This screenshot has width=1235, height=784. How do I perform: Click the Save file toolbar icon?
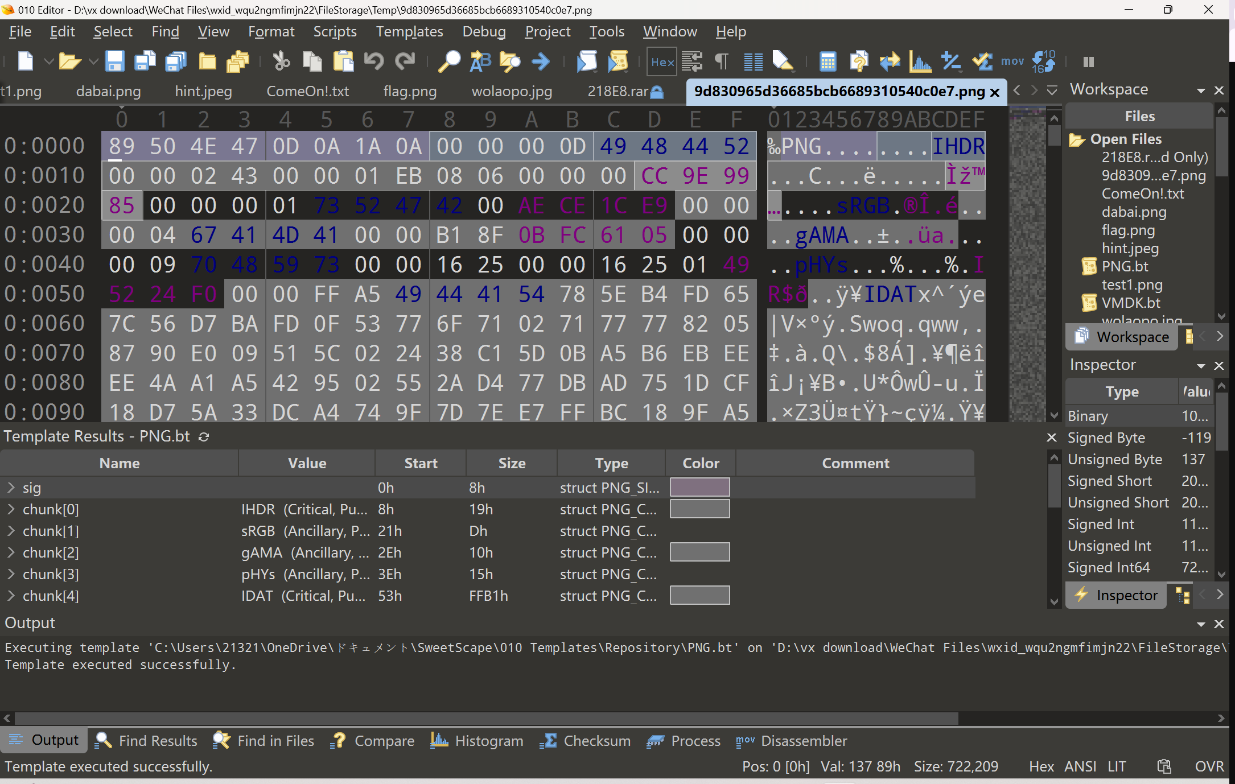[114, 61]
